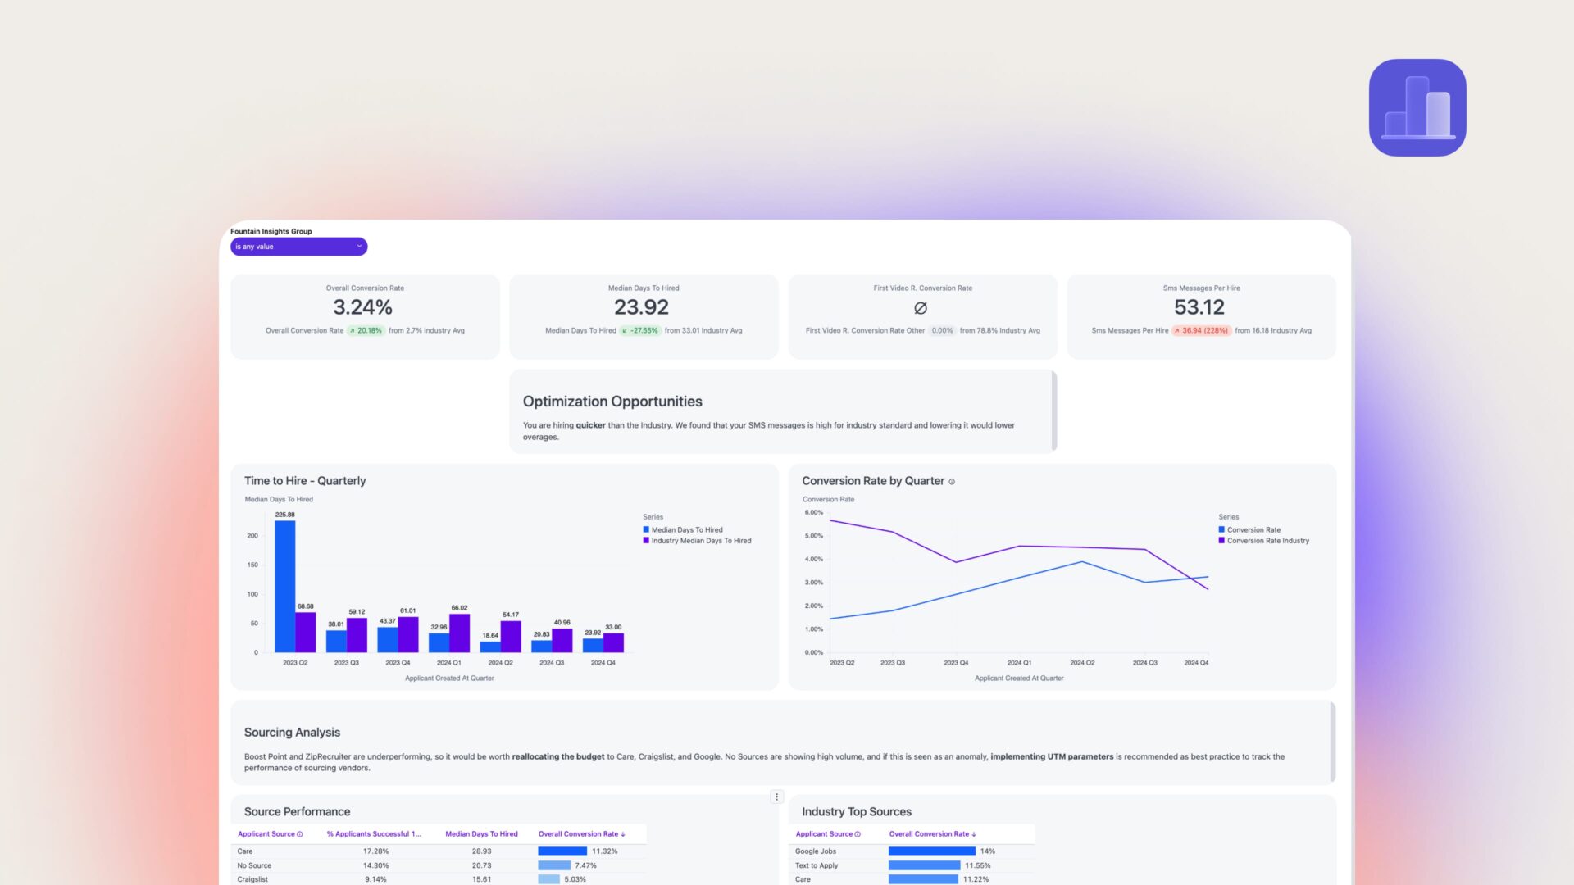Click info icon beside Industry Applicant Source header

click(858, 834)
